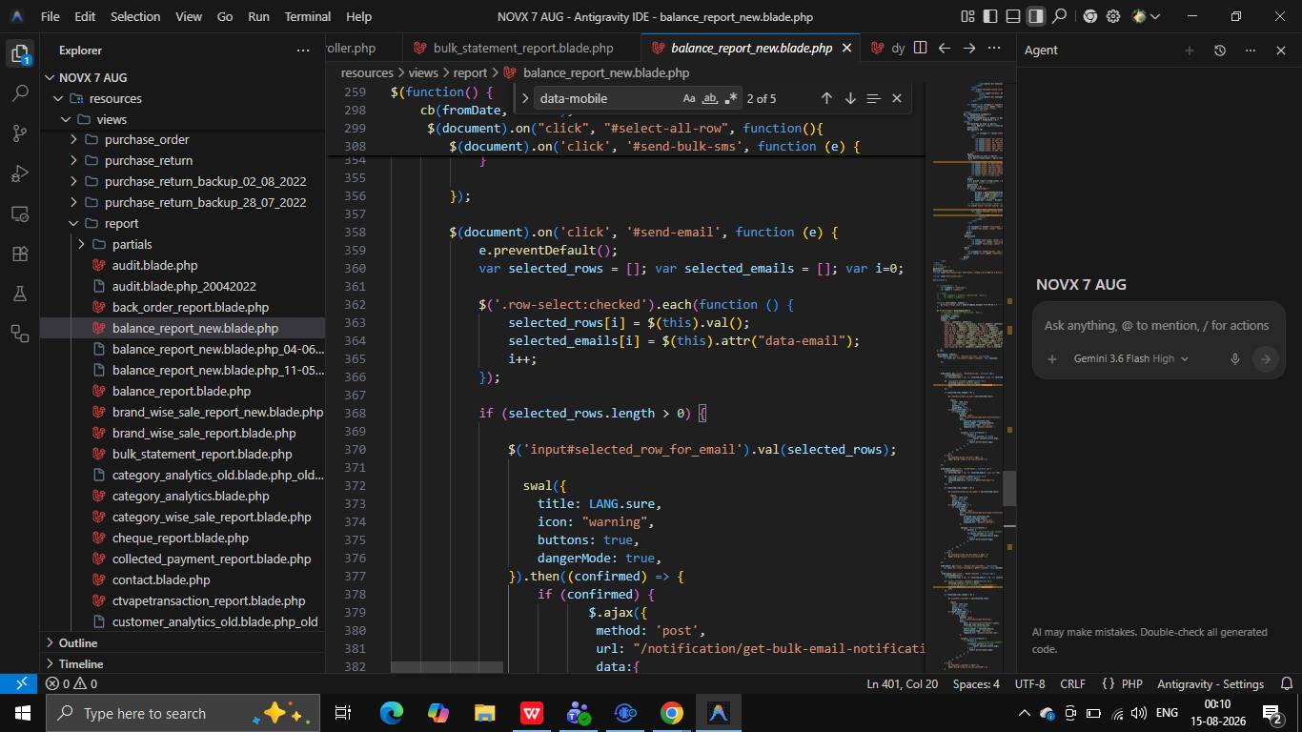Screen dimensions: 1302x732
Task: Toggle Use Regular Expression in find widget
Action: tap(731, 98)
